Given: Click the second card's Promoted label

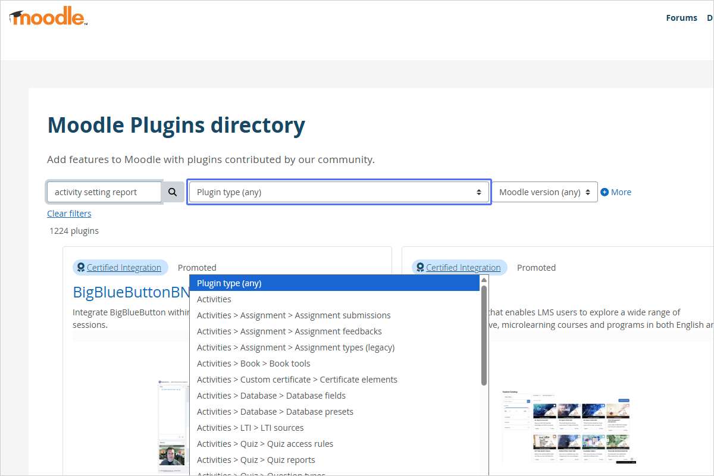Looking at the screenshot, I should click(536, 268).
